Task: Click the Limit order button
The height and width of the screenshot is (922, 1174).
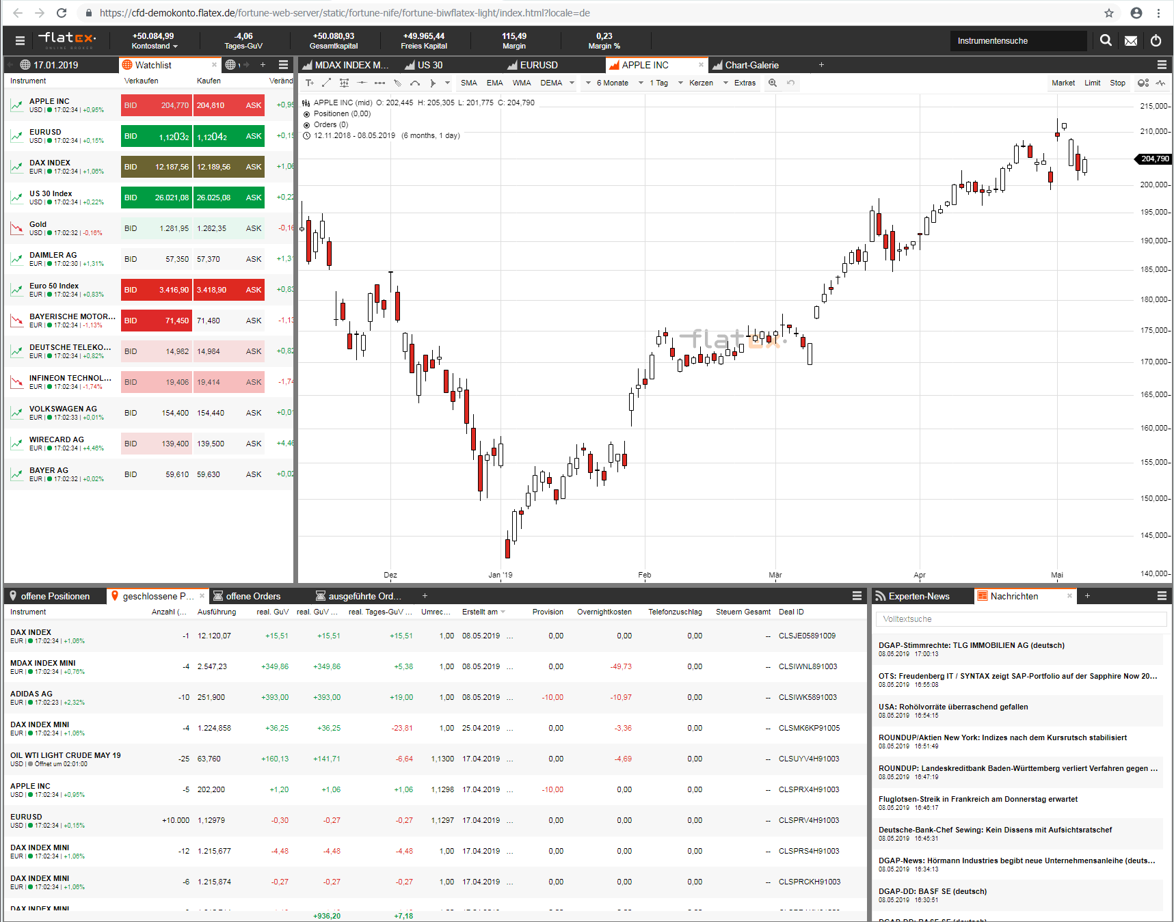Action: (x=1092, y=83)
